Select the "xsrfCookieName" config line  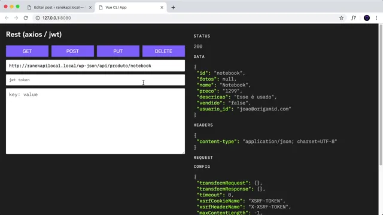pyautogui.click(x=241, y=201)
